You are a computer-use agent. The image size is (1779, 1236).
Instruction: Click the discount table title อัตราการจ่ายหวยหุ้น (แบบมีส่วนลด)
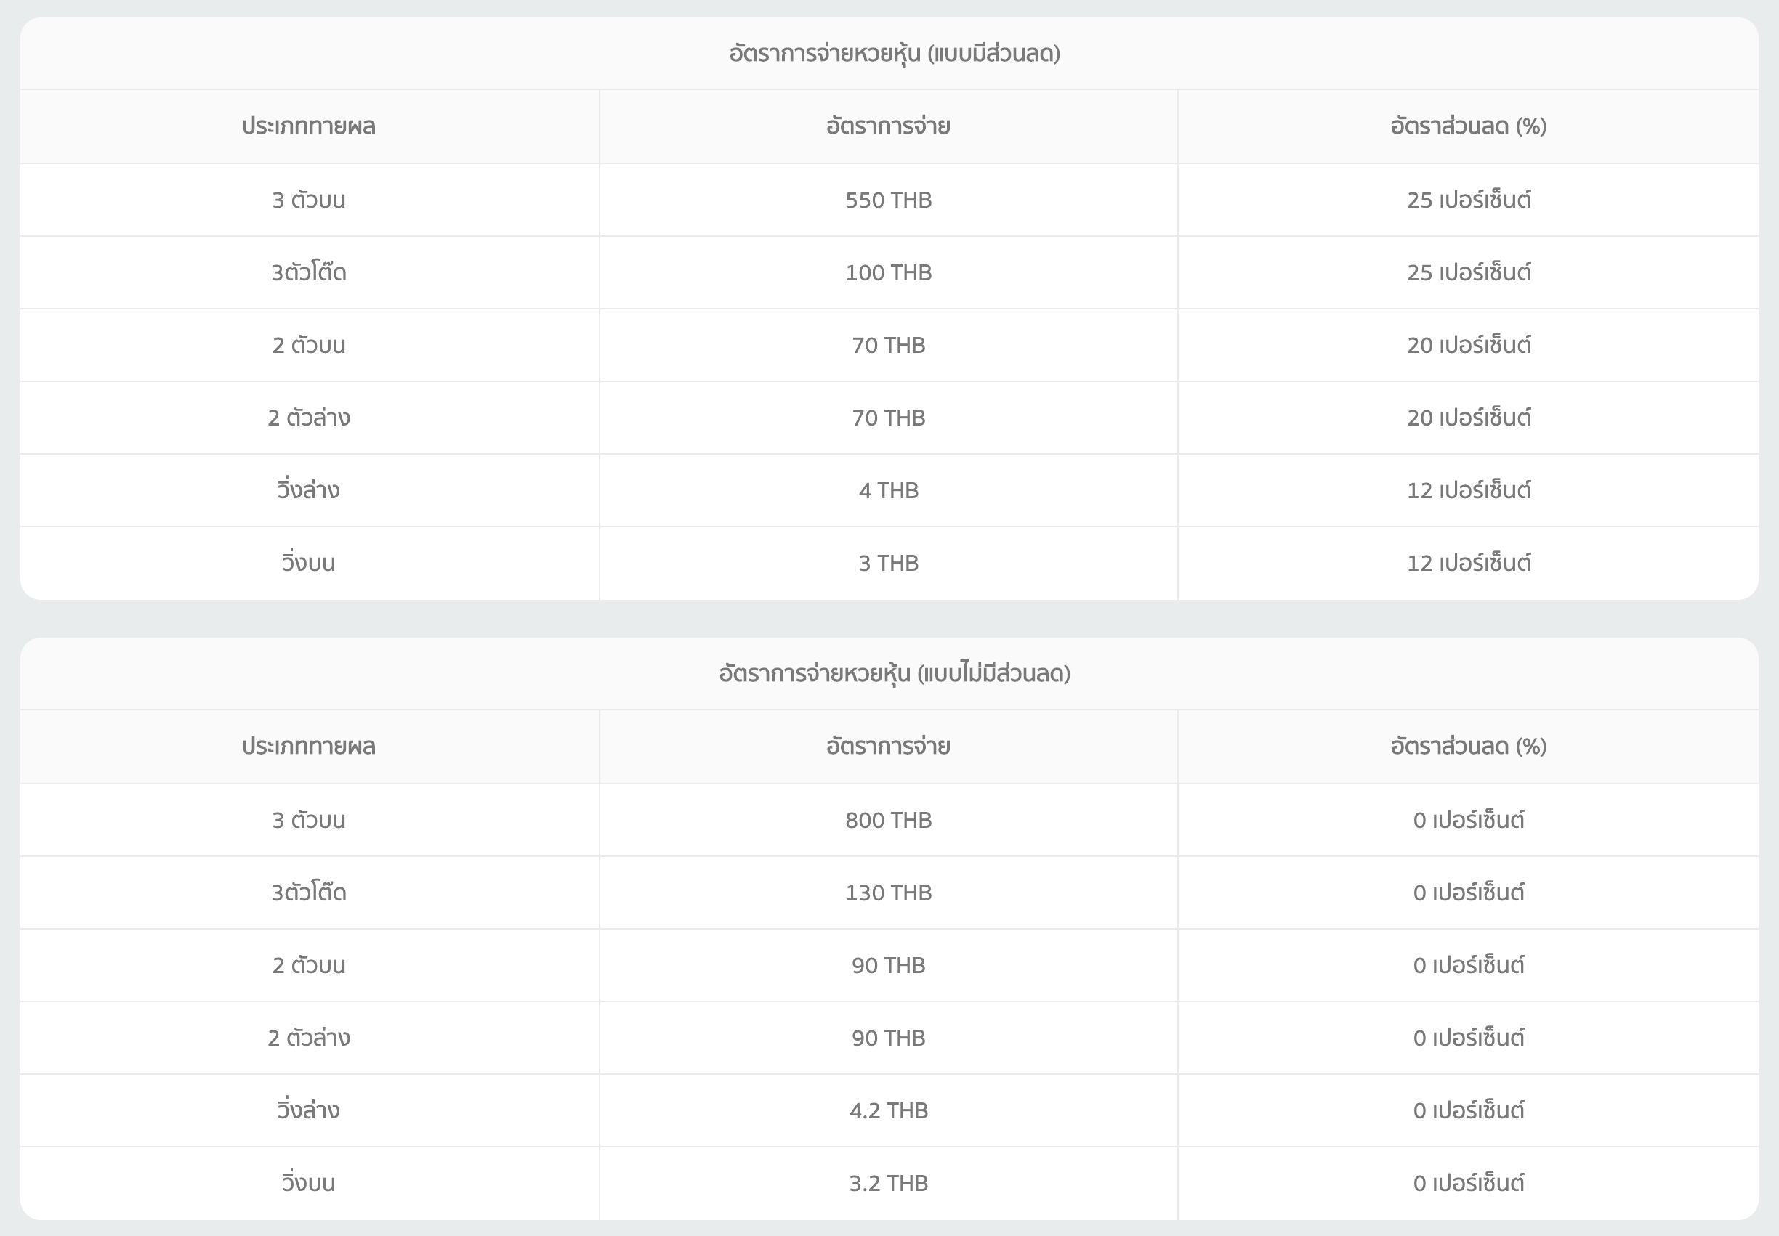pyautogui.click(x=894, y=54)
